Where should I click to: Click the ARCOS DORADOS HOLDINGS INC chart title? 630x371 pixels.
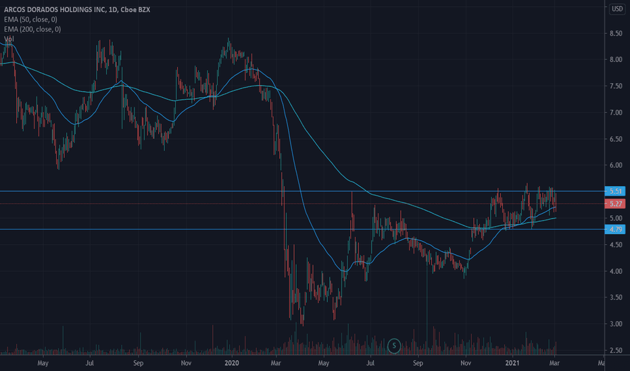(77, 9)
